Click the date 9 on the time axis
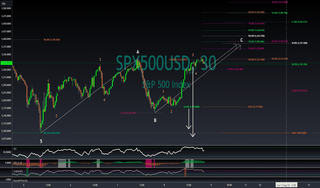The width and height of the screenshot is (320, 188). coord(211,185)
